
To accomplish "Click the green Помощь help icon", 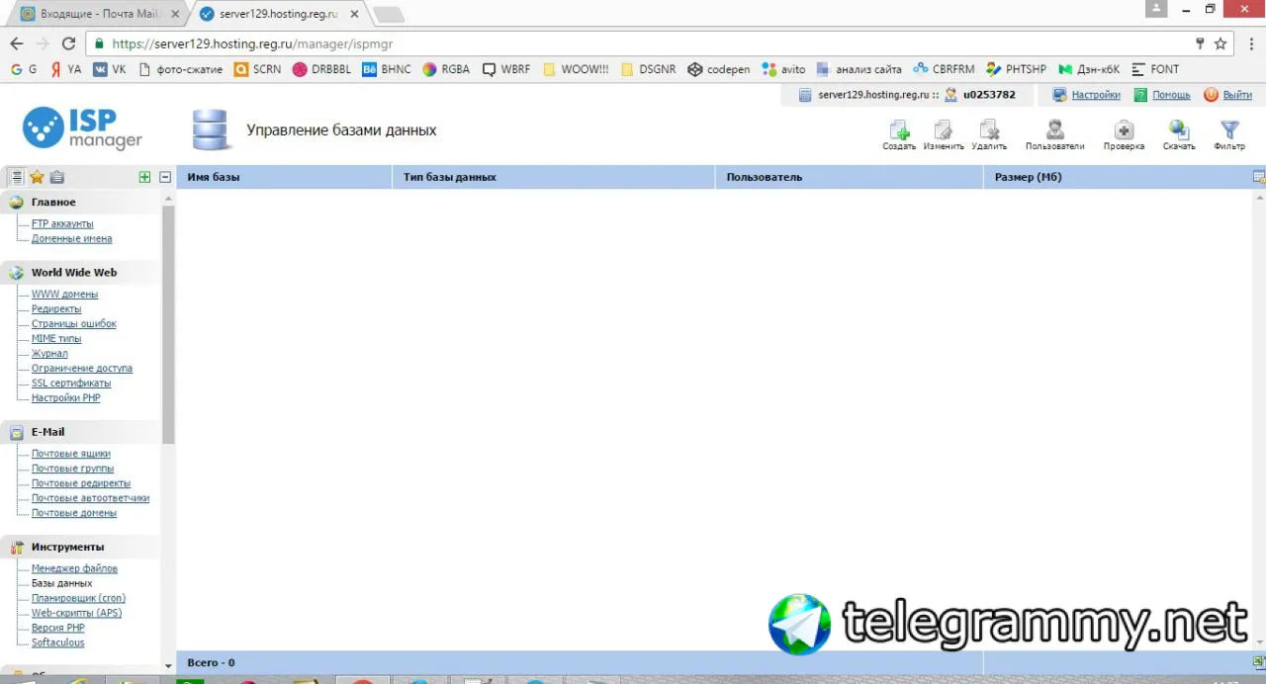I will tap(1140, 95).
